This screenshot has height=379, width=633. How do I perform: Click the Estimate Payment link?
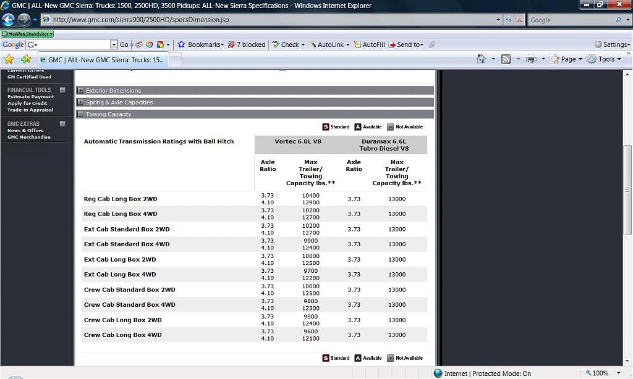point(30,97)
